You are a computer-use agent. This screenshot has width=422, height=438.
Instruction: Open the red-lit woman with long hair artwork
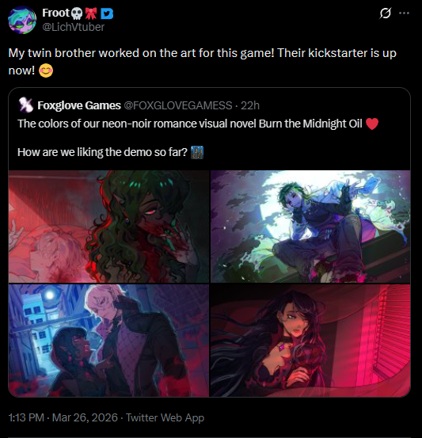[x=310, y=341]
